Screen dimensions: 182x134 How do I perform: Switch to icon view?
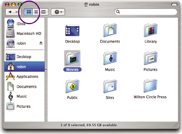pos(29,12)
